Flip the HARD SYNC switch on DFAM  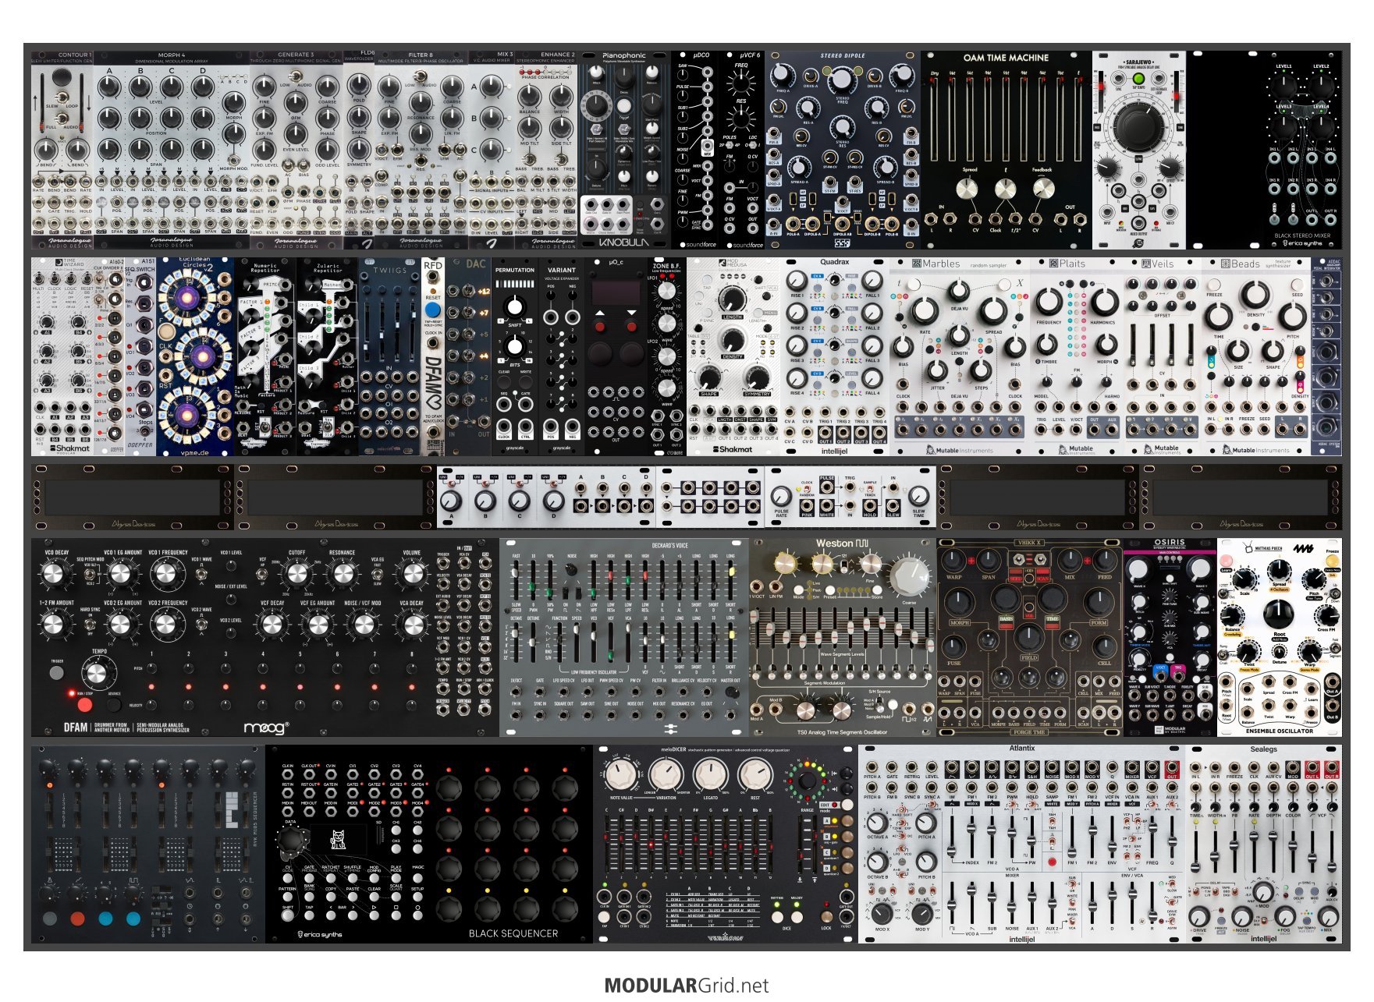pyautogui.click(x=90, y=624)
